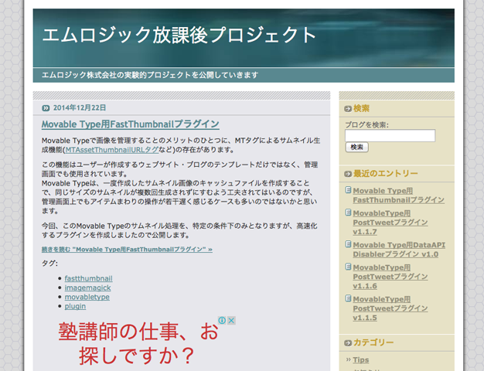Click the 検索 search button

(357, 147)
